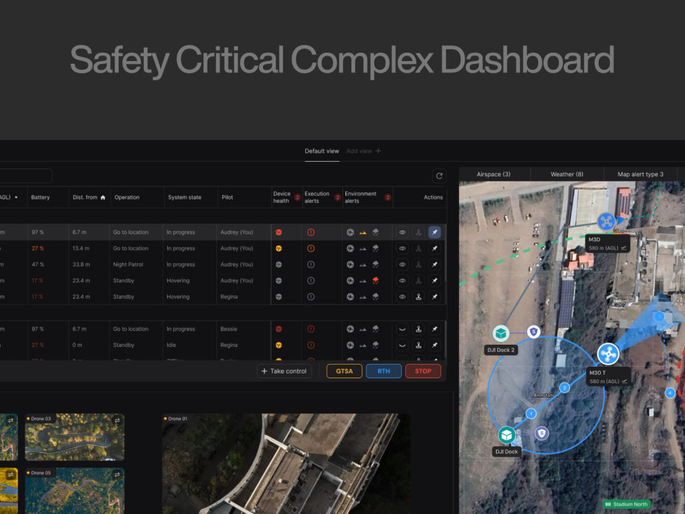Open the Add view tab
Screen dimensions: 685x514
[x=364, y=151]
